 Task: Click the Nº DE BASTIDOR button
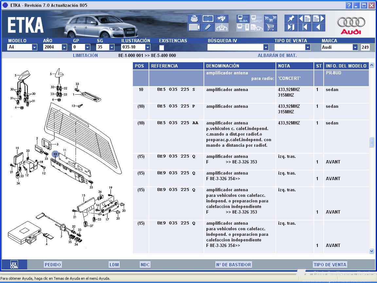[233, 265]
